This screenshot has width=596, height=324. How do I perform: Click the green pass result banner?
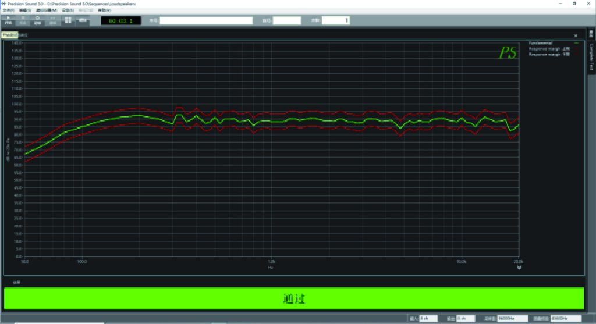click(294, 298)
